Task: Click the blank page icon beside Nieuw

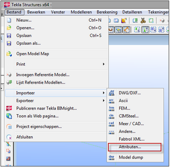Action: (x=9, y=20)
